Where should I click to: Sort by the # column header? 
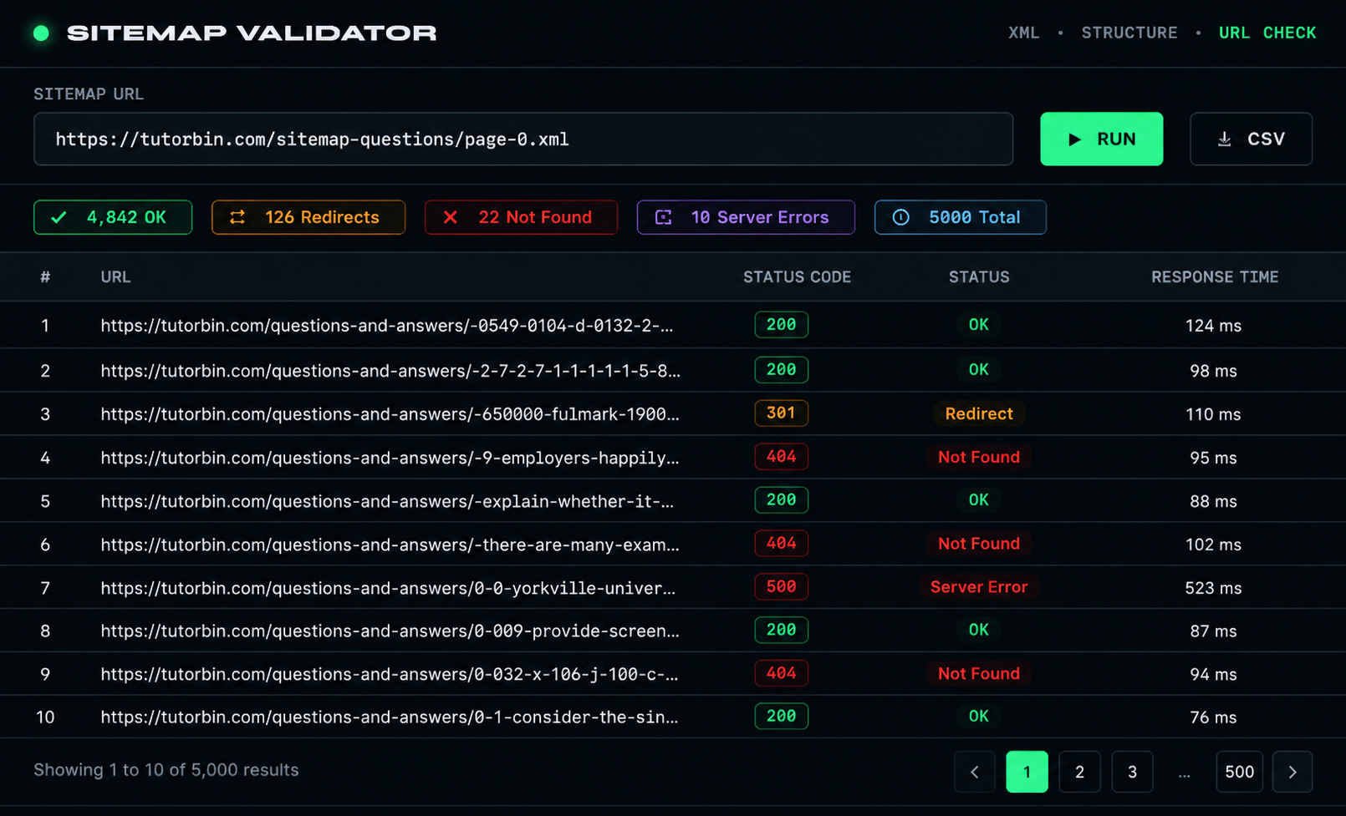click(45, 276)
